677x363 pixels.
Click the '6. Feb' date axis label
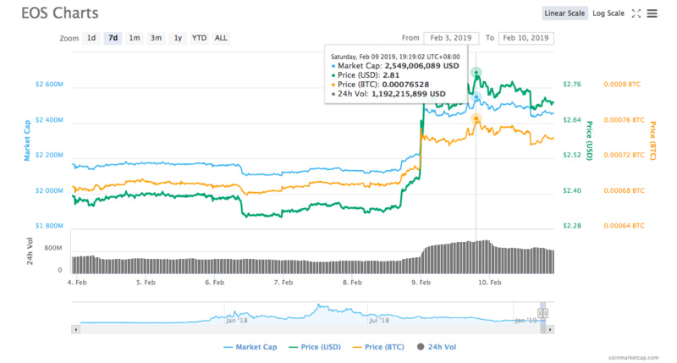[214, 283]
